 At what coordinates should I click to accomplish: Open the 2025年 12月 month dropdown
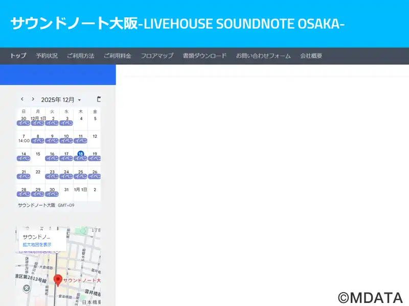click(61, 99)
